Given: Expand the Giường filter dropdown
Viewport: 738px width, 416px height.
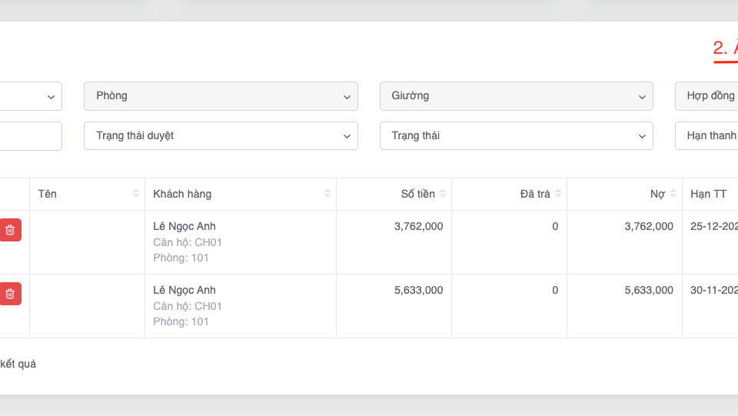Looking at the screenshot, I should 516,96.
